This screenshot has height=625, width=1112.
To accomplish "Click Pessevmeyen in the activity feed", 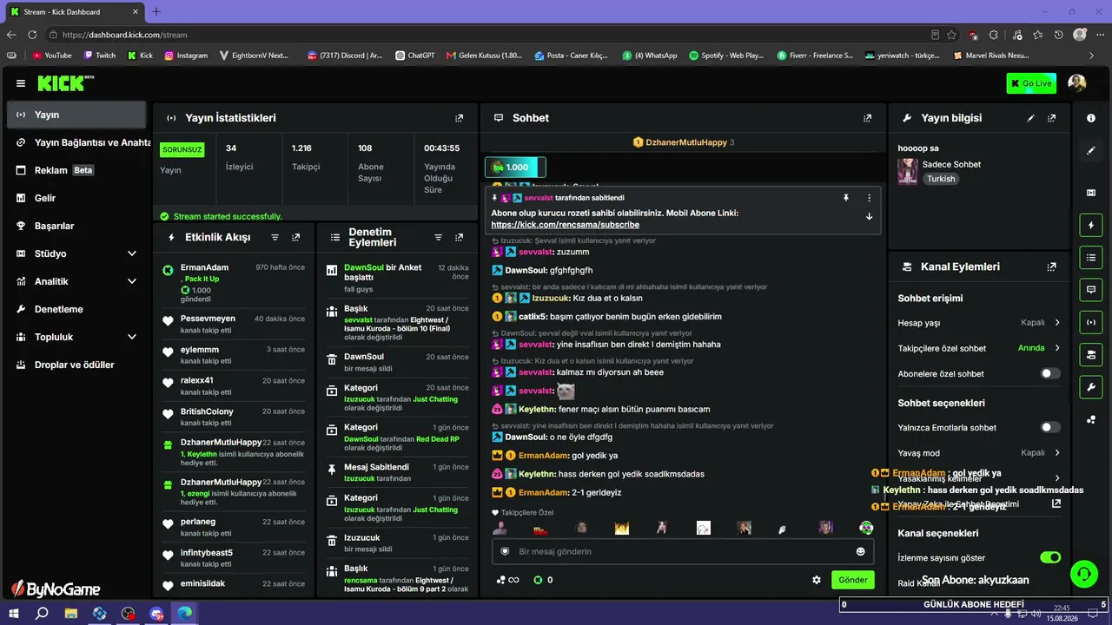I will pos(208,319).
